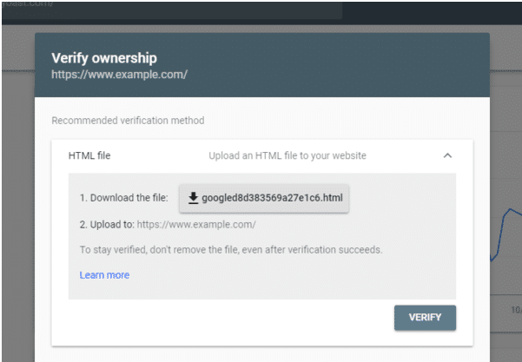
Task: Click the download arrow icon beside the filename
Action: [x=193, y=198]
